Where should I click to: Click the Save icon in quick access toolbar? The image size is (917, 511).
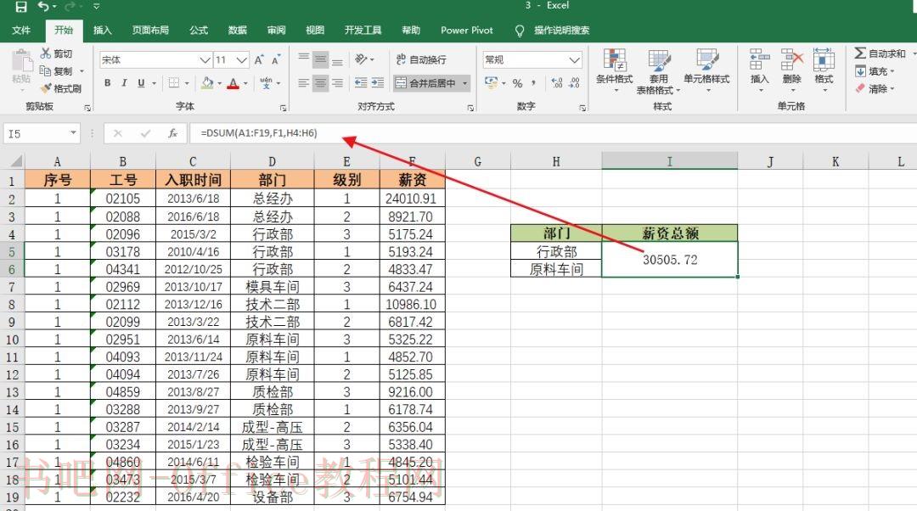pyautogui.click(x=21, y=7)
